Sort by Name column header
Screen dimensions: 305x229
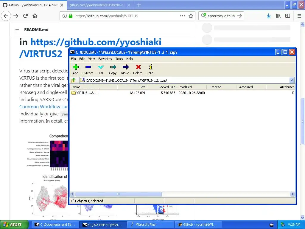[x=94, y=87]
